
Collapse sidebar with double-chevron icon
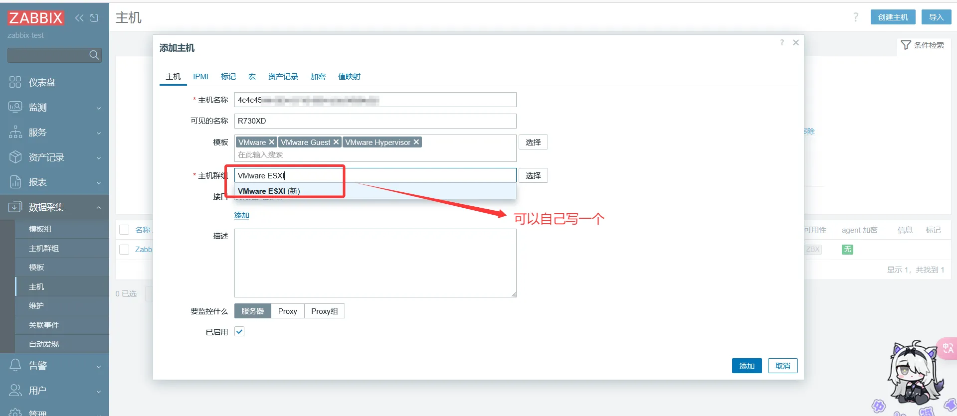(x=79, y=18)
